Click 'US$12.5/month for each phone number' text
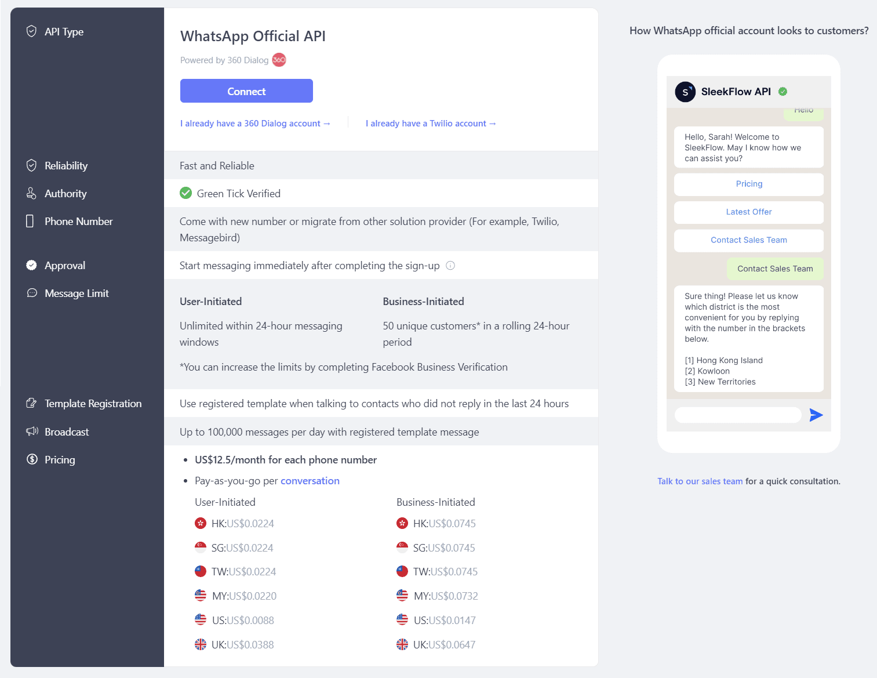This screenshot has width=877, height=678. point(286,459)
